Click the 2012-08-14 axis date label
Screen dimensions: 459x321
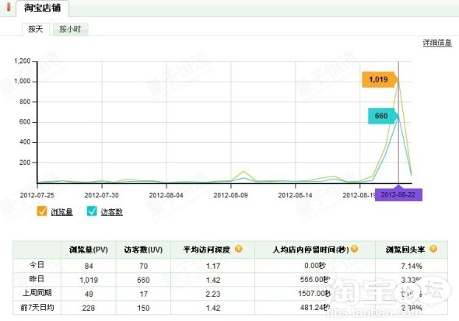coord(296,195)
